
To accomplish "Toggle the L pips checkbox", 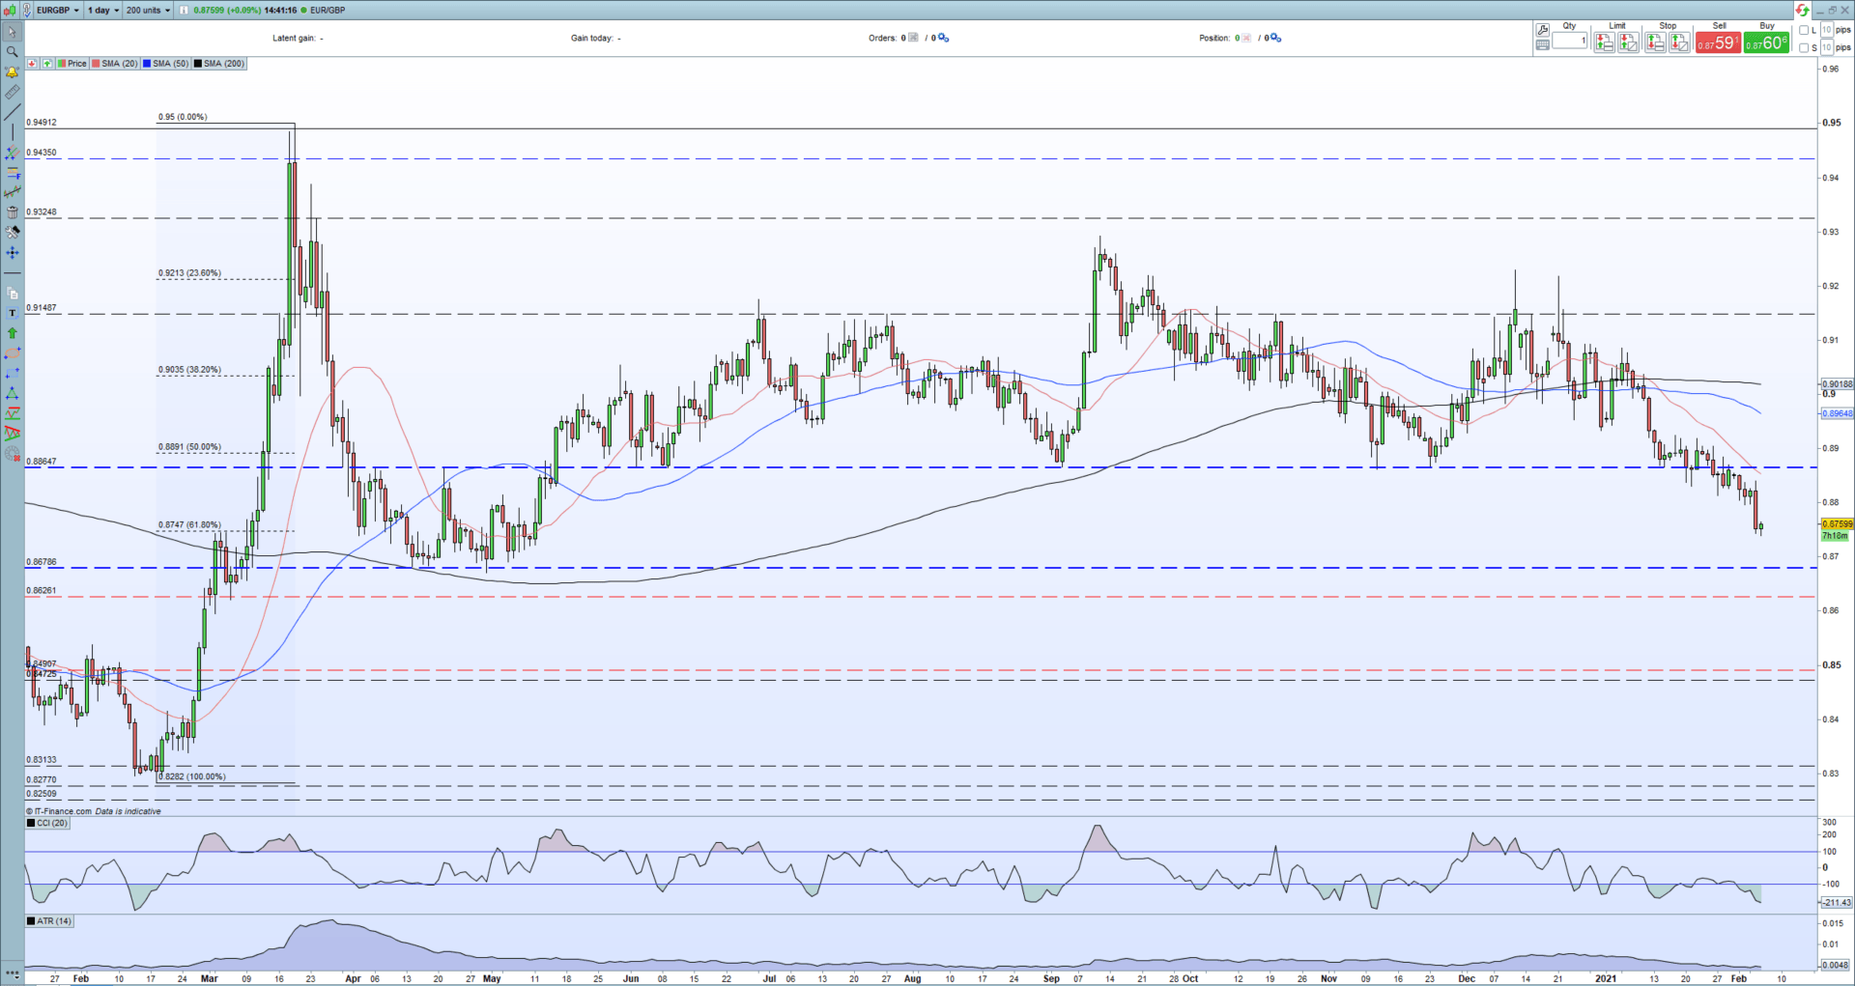I will click(1804, 30).
